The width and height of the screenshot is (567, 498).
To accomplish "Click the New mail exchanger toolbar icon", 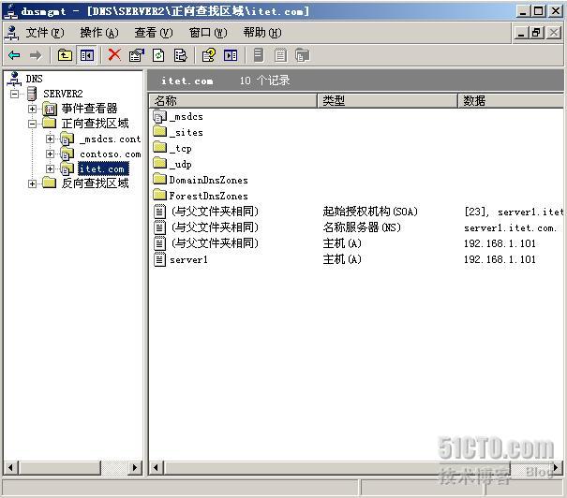I will (x=302, y=55).
